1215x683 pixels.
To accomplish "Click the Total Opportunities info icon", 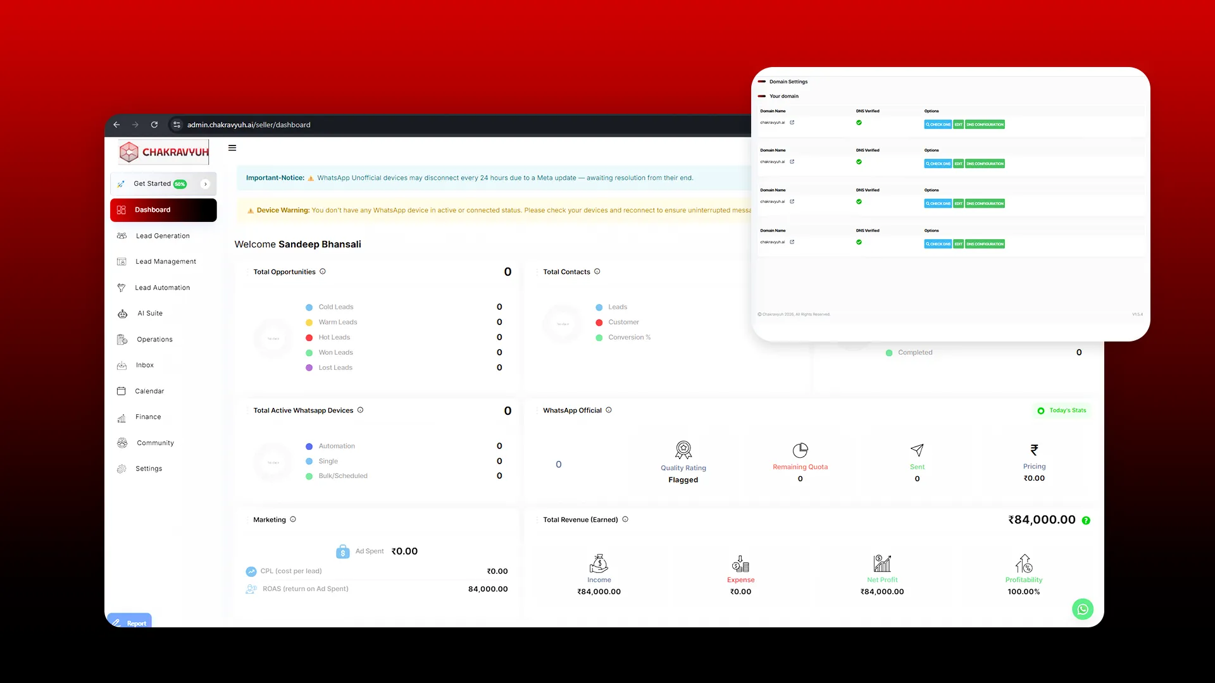I will (x=323, y=271).
